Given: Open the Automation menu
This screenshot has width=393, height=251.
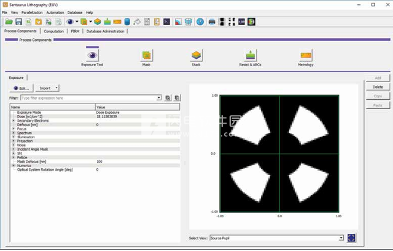Looking at the screenshot, I should (55, 12).
